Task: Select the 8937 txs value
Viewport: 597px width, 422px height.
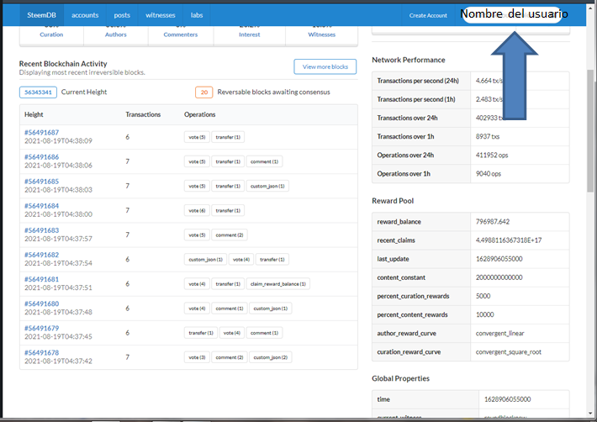Action: pos(488,136)
